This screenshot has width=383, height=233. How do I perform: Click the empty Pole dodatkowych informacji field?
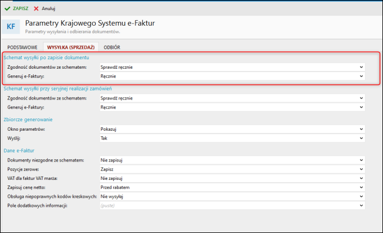coord(232,206)
